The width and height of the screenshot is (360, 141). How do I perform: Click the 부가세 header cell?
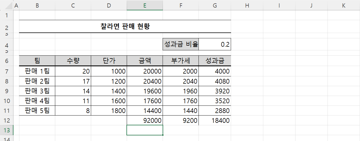[x=181, y=61]
